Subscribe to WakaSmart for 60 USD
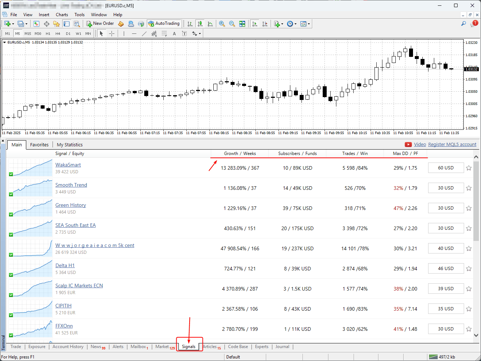The image size is (481, 361). click(446, 168)
